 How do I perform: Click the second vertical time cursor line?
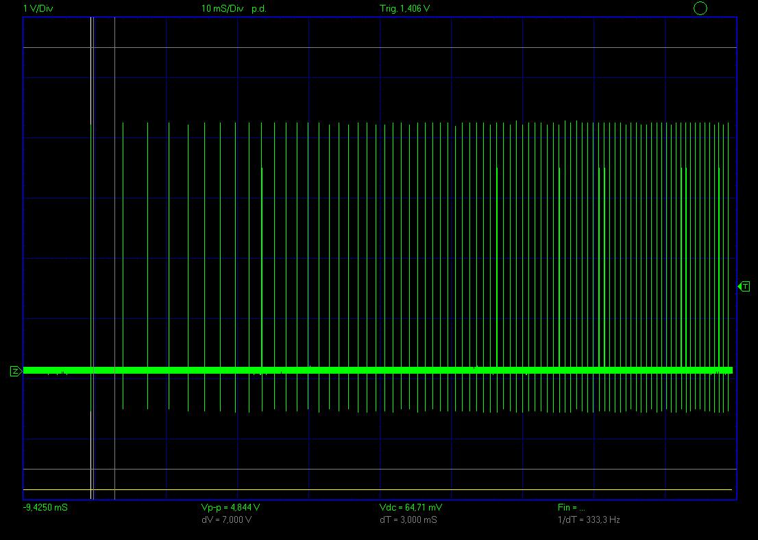click(x=114, y=258)
